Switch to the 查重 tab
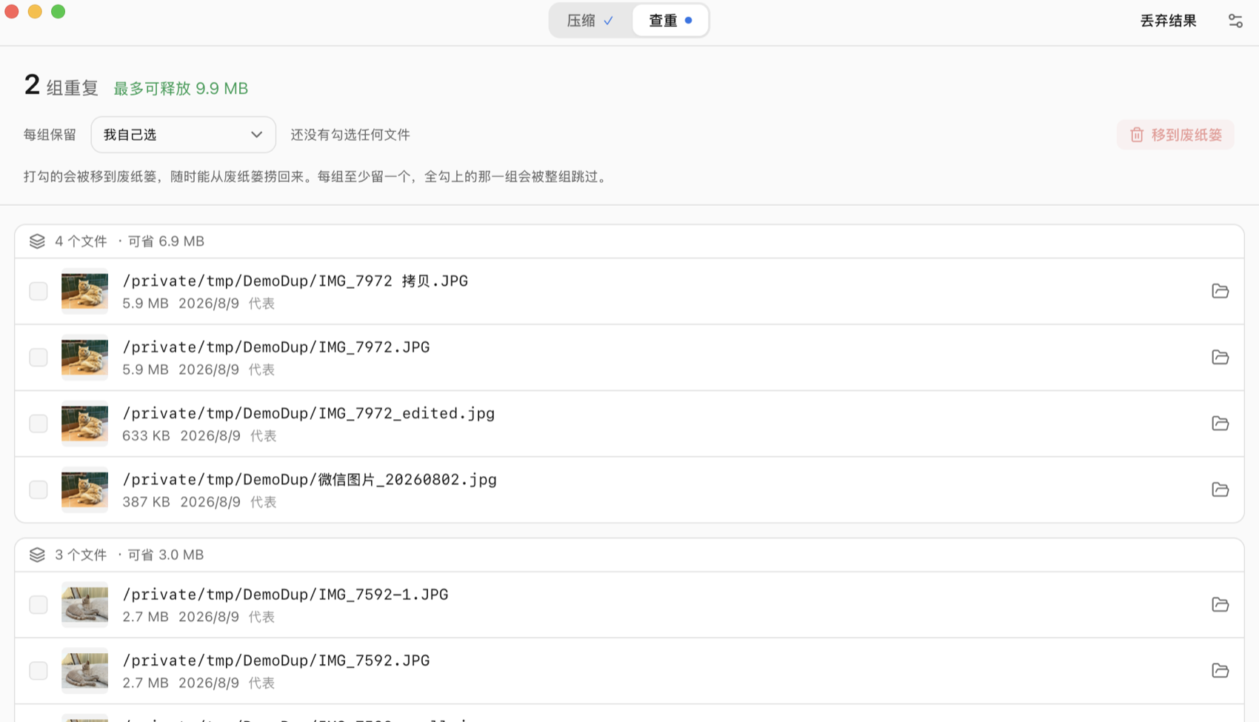The width and height of the screenshot is (1259, 722). 670,21
